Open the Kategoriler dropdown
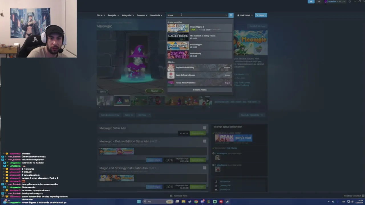Screen dimensions: 365x205 (128, 15)
